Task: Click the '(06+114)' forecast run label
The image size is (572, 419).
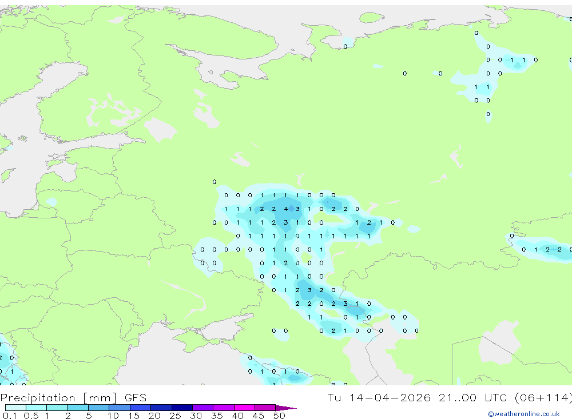Action: click(543, 397)
